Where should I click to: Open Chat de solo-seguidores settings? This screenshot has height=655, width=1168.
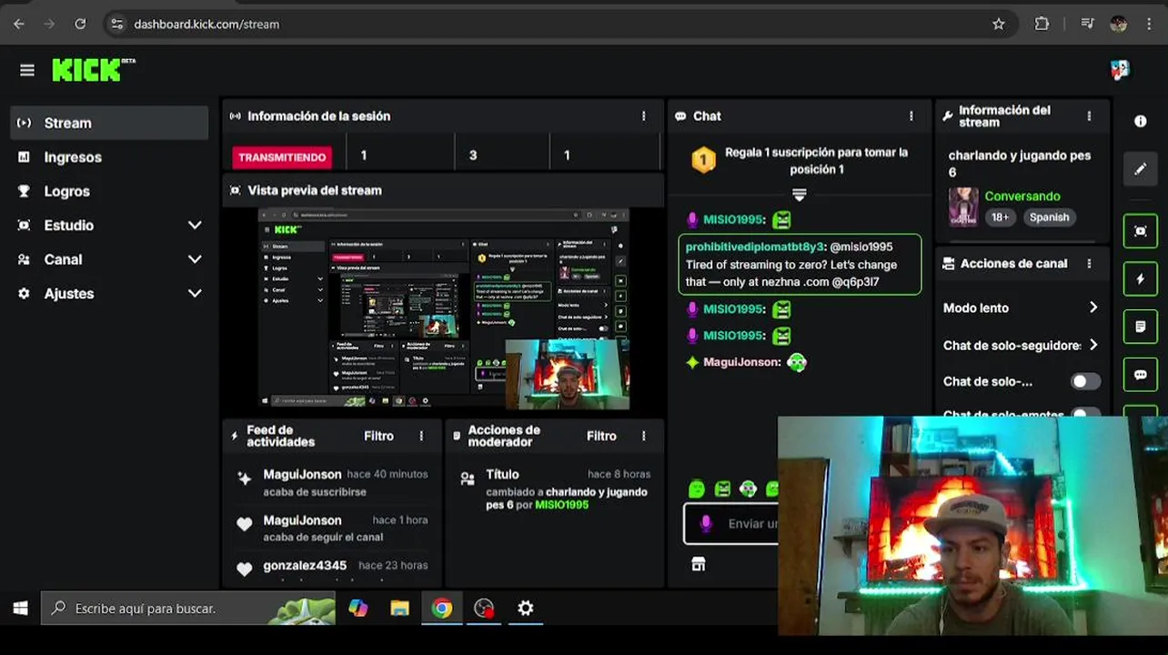[x=1021, y=346]
